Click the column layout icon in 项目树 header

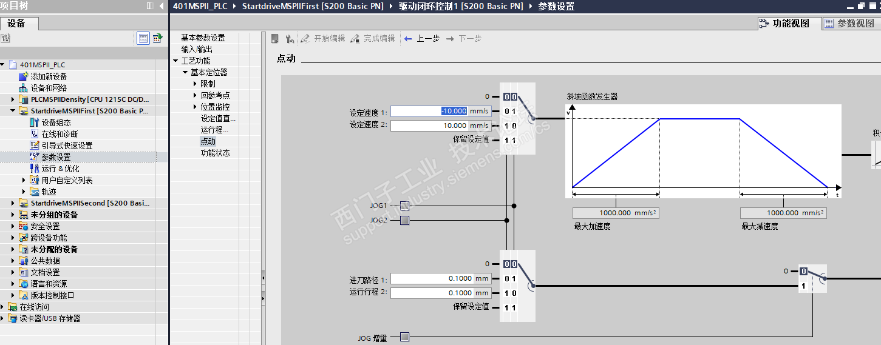tap(150, 6)
